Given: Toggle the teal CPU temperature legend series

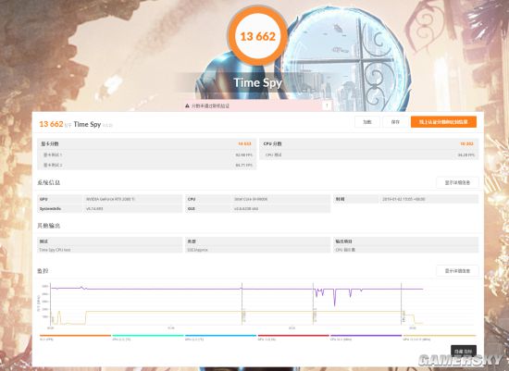Looking at the screenshot, I should [x=148, y=337].
